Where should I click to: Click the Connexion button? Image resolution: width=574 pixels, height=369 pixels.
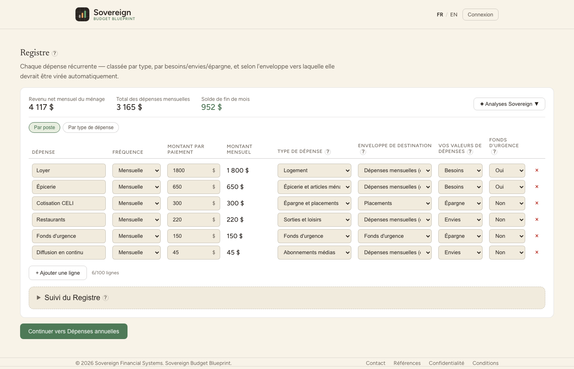point(481,15)
